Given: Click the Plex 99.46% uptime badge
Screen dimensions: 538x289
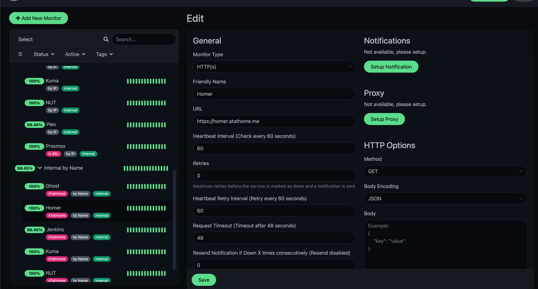Looking at the screenshot, I should [x=34, y=125].
